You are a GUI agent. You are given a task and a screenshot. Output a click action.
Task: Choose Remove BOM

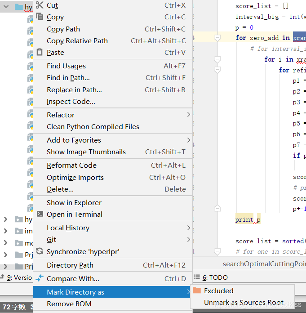(113, 304)
